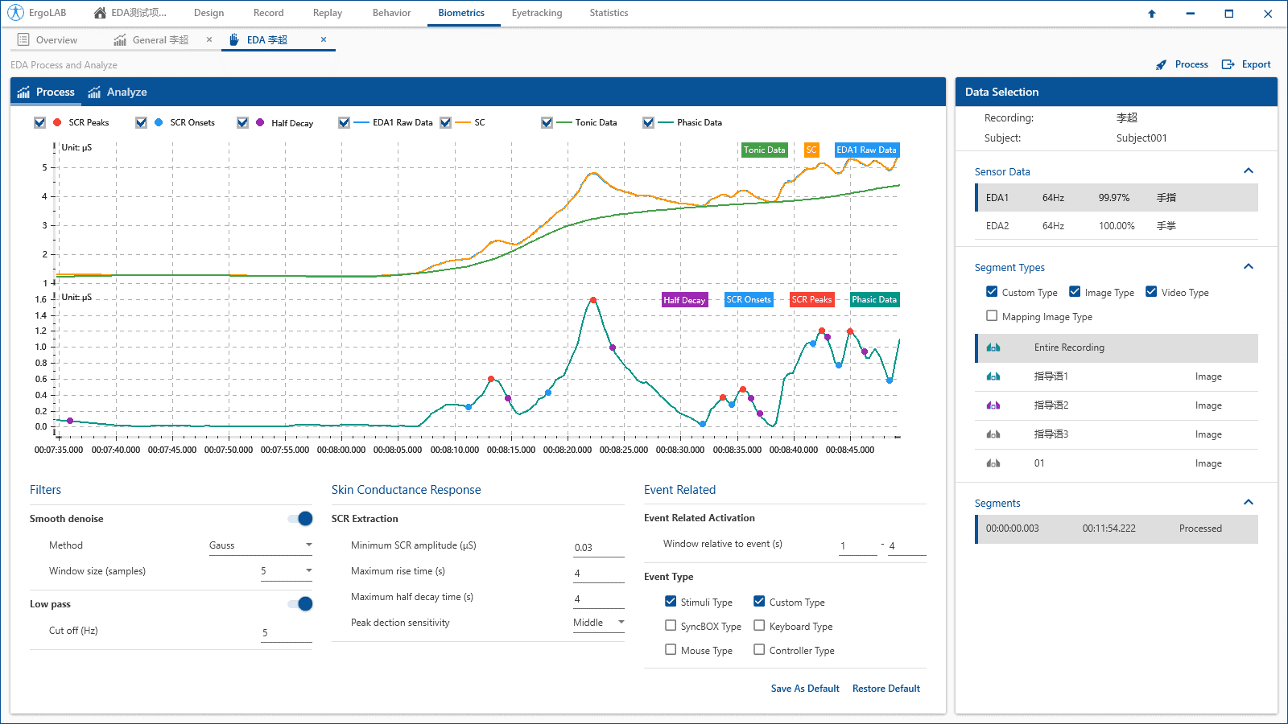Click the upward arrow icon in title bar
This screenshot has width=1288, height=724.
pos(1152,14)
